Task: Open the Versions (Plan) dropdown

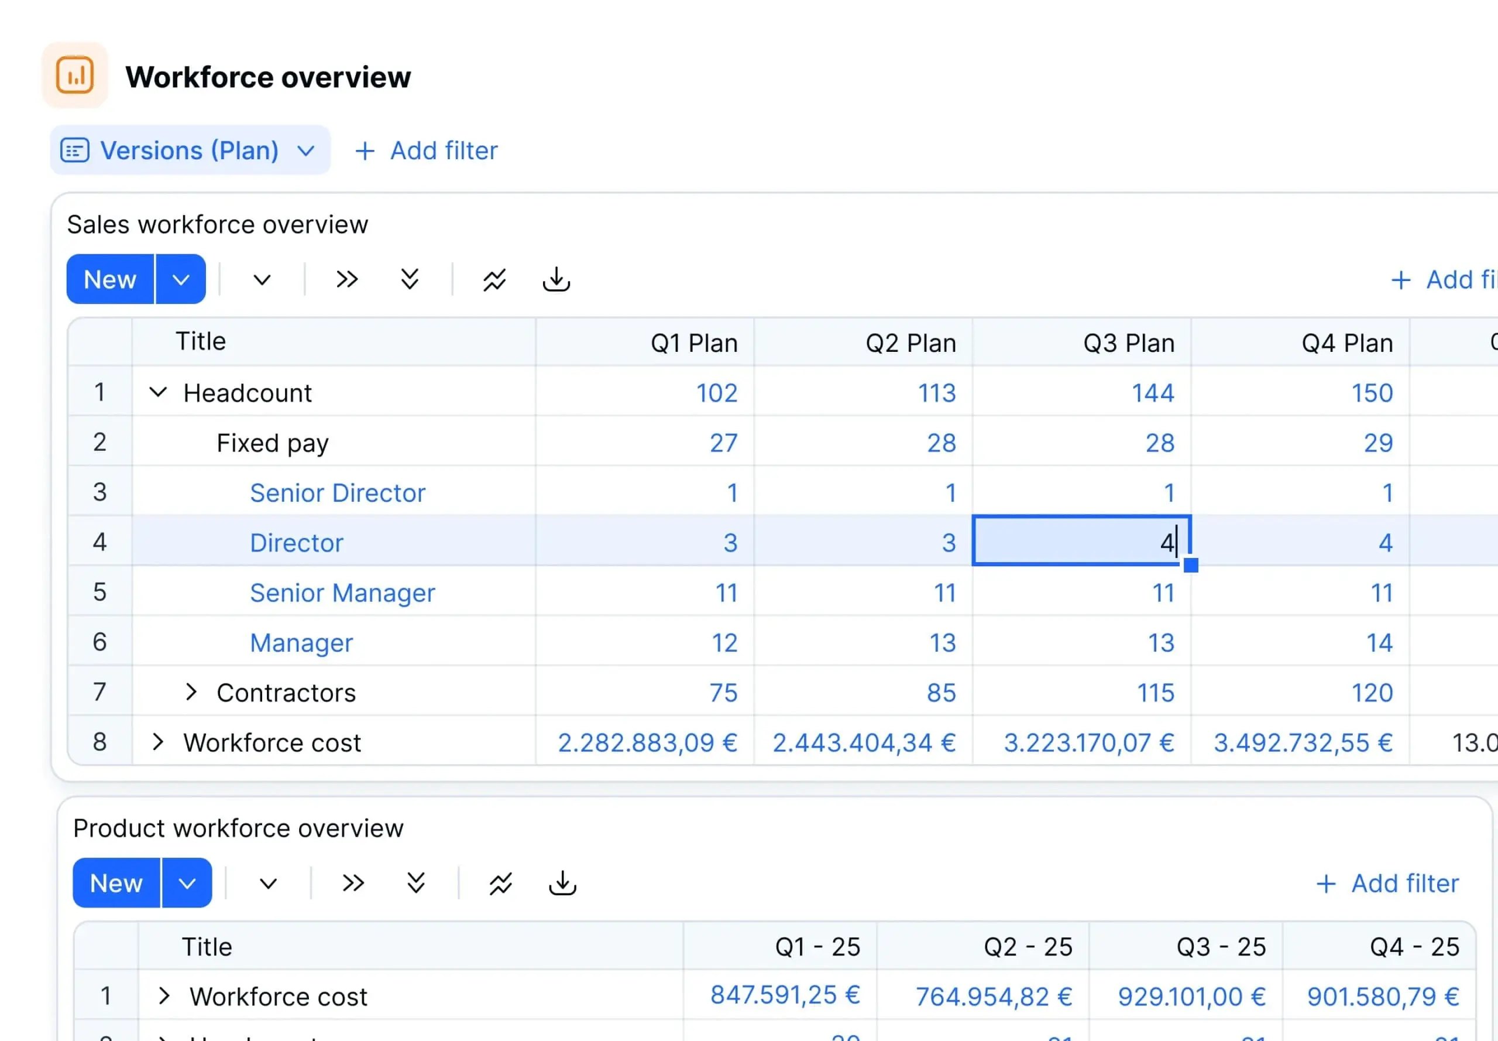Action: (x=307, y=150)
